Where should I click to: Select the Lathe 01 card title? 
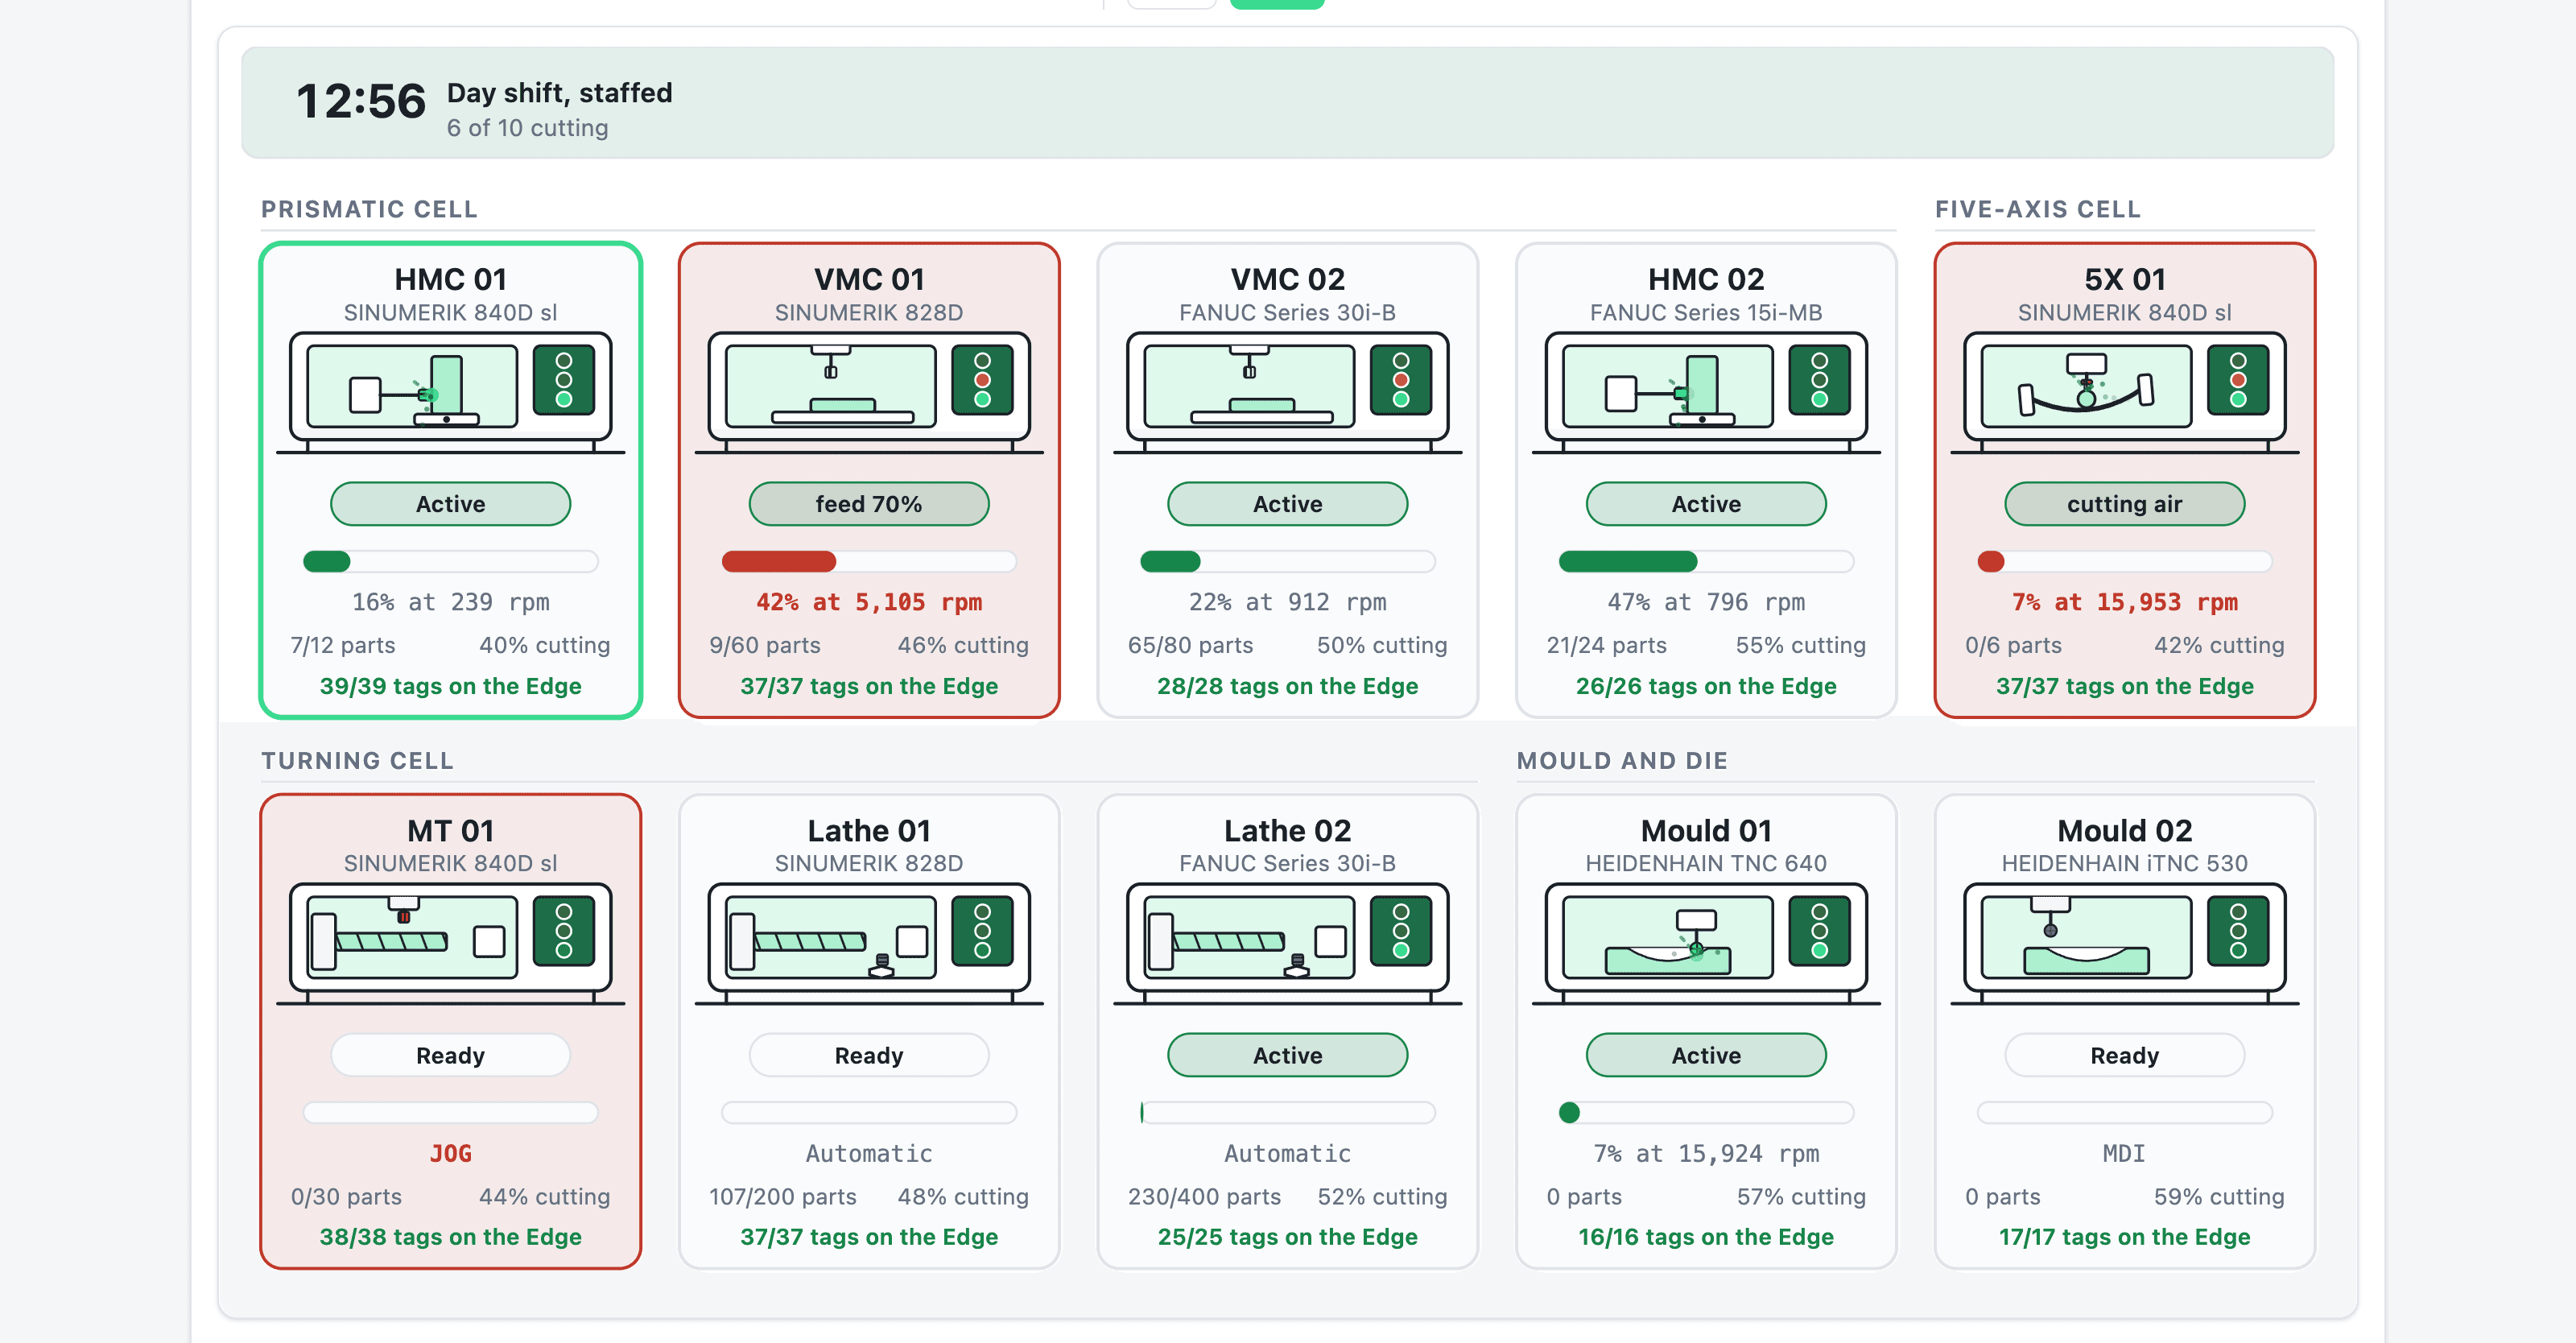click(x=869, y=830)
